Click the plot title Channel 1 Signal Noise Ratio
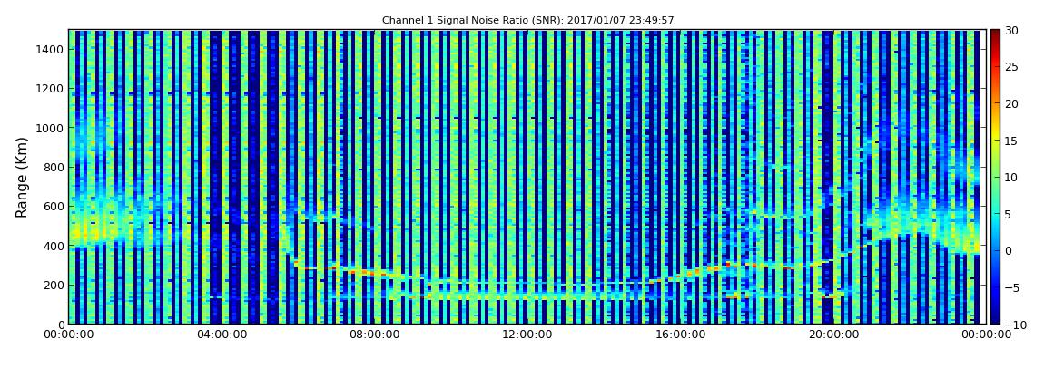 click(527, 21)
